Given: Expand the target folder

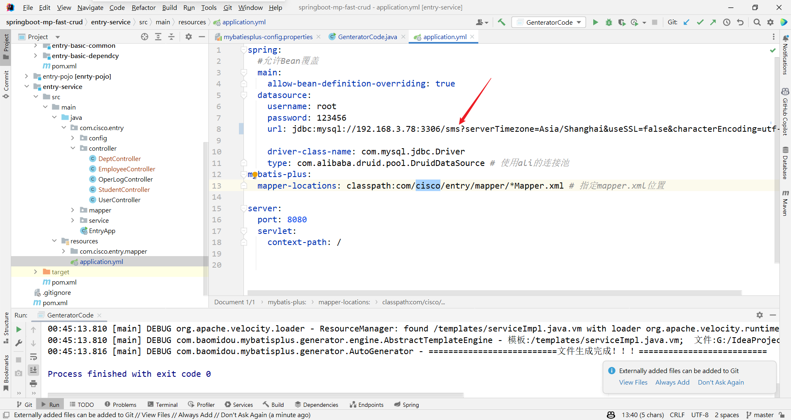Looking at the screenshot, I should pos(35,272).
